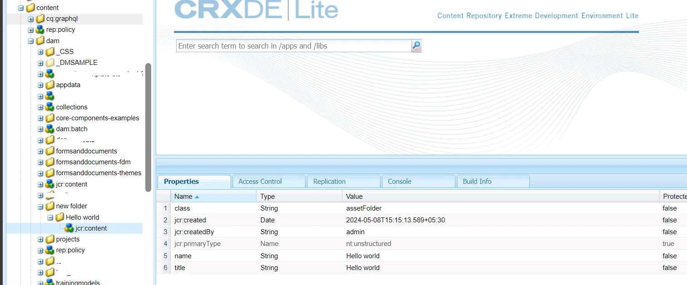Click the core-components-examples folder icon
This screenshot has width=687, height=285.
click(50, 118)
